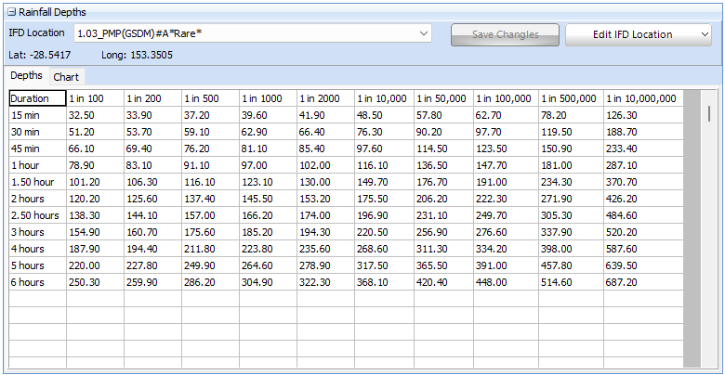Click the 1 in 2000 column header

(x=324, y=97)
